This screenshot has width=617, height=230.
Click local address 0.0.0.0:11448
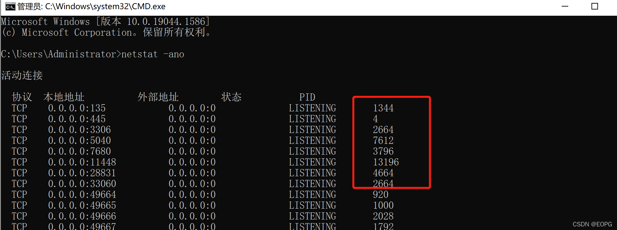tap(82, 162)
